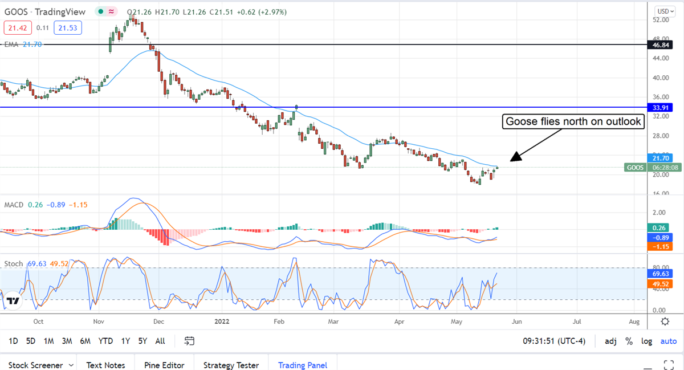Click the pink approximate data indicator icon
The image size is (684, 370).
point(113,11)
